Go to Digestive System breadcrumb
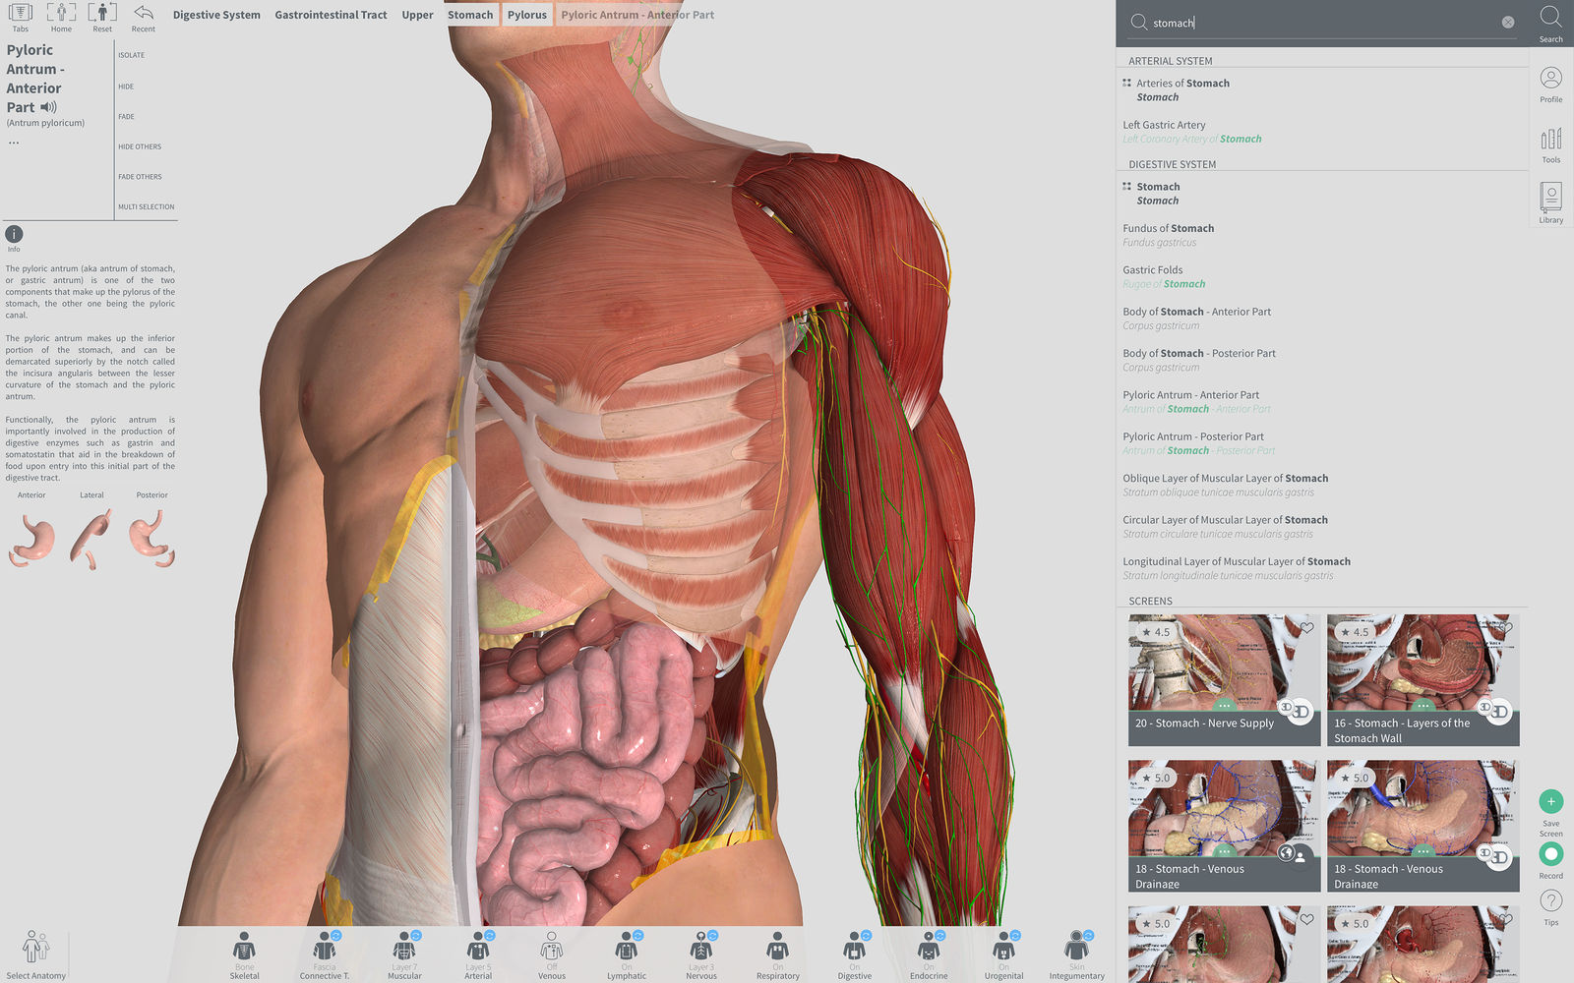Viewport: 1574px width, 983px height. click(x=216, y=15)
